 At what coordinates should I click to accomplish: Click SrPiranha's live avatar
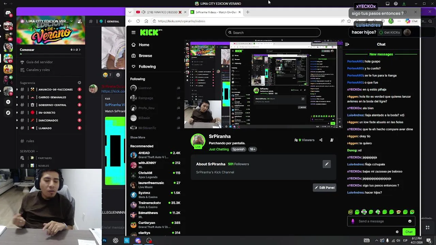(x=198, y=141)
